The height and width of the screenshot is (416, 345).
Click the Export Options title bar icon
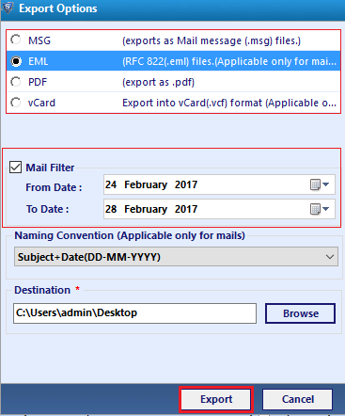8,8
